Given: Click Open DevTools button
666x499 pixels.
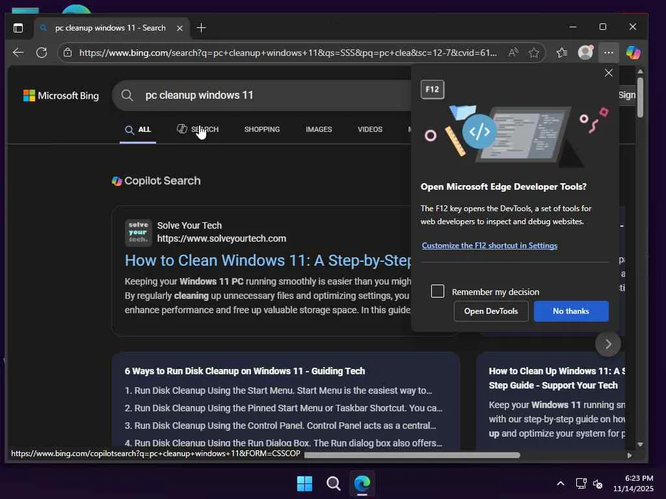Looking at the screenshot, I should click(x=491, y=311).
